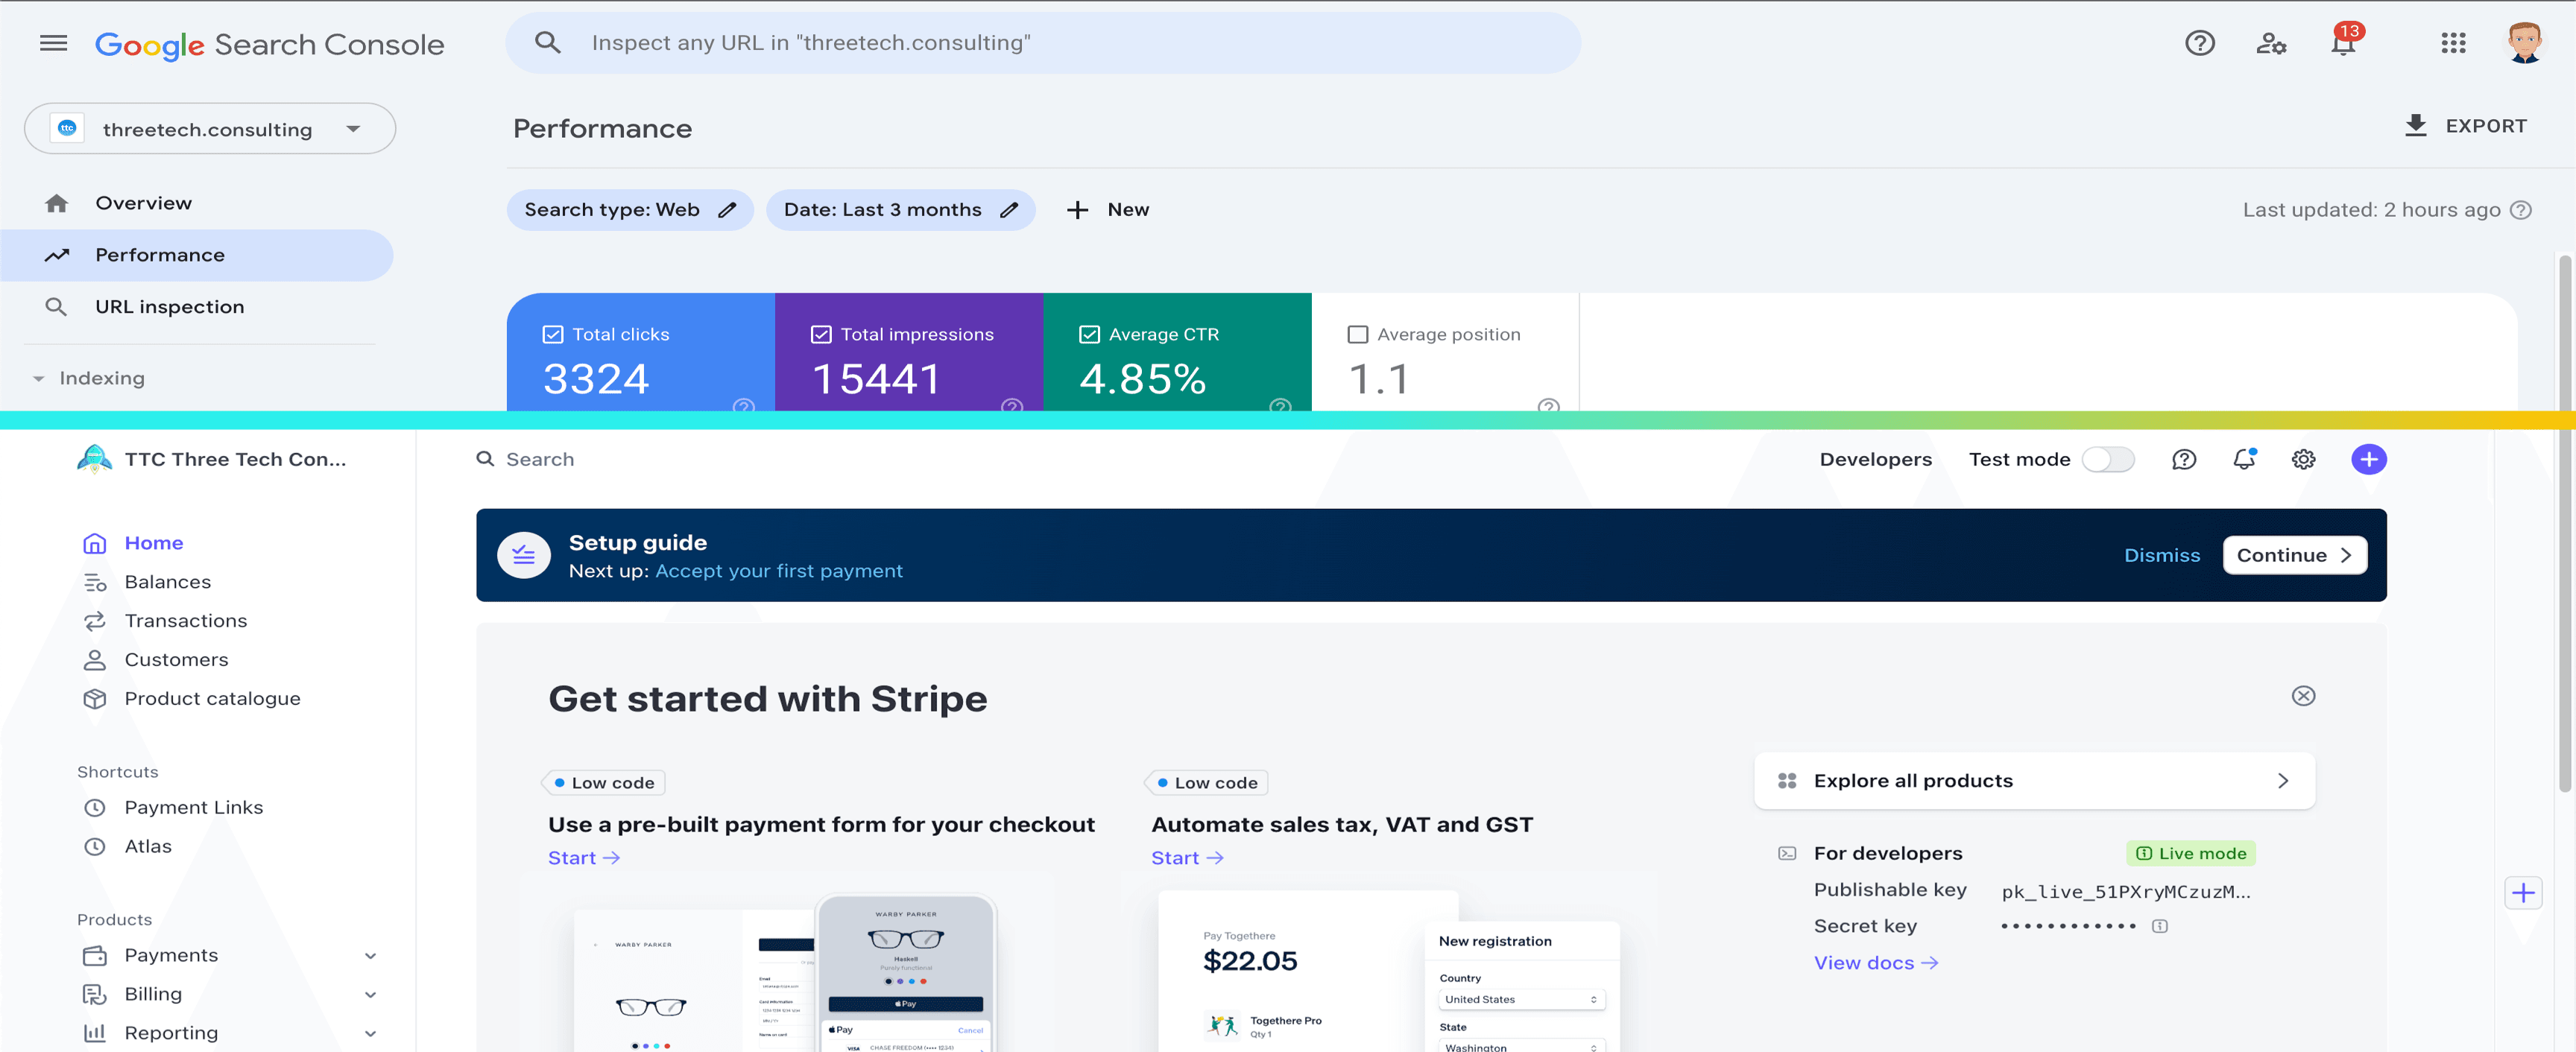Click help icon on Total clicks card
The image size is (2576, 1052).
743,406
